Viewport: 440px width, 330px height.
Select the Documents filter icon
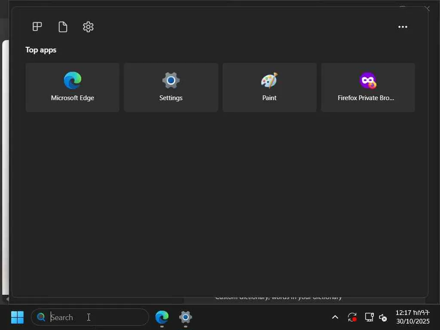63,27
